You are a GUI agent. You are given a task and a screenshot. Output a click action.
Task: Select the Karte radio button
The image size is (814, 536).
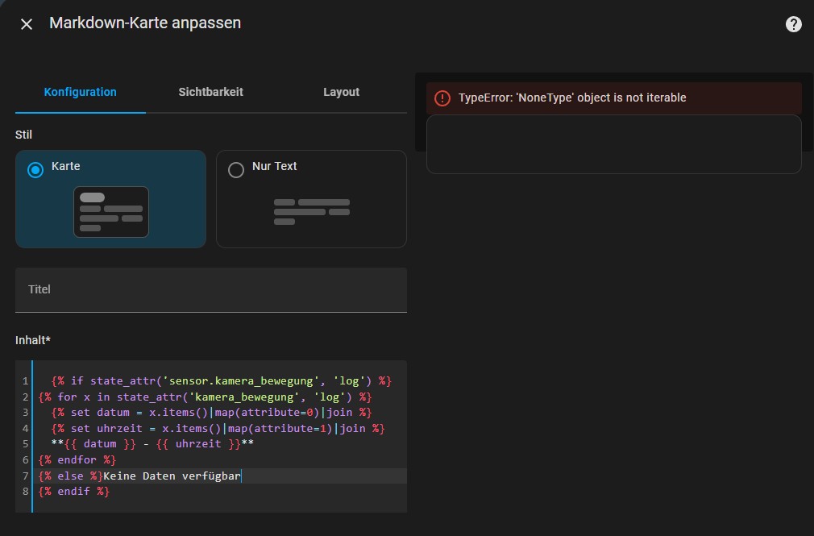tap(35, 170)
